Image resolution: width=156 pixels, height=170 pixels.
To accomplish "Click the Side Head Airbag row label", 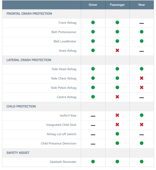I will tap(64, 69).
